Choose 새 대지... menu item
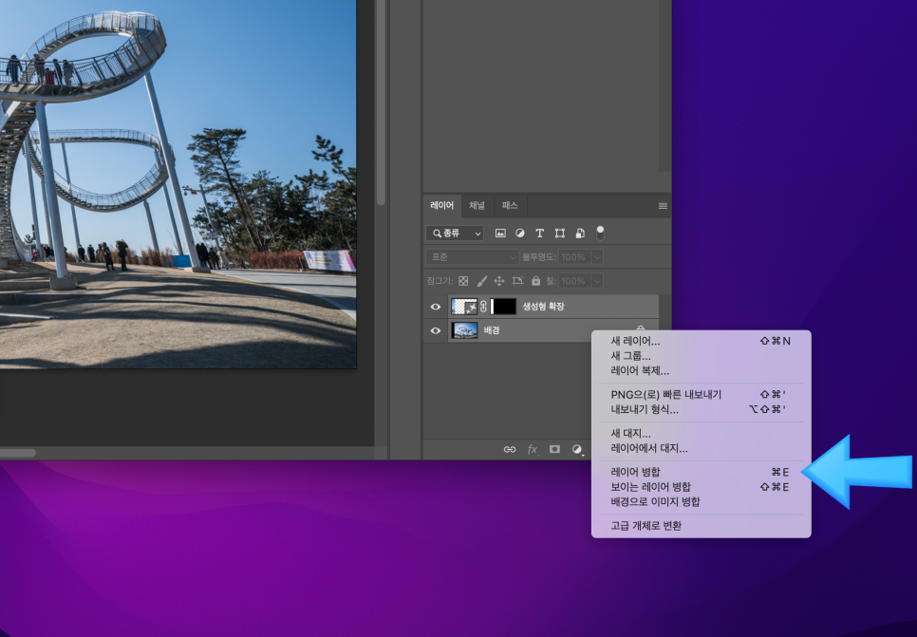 click(x=701, y=434)
